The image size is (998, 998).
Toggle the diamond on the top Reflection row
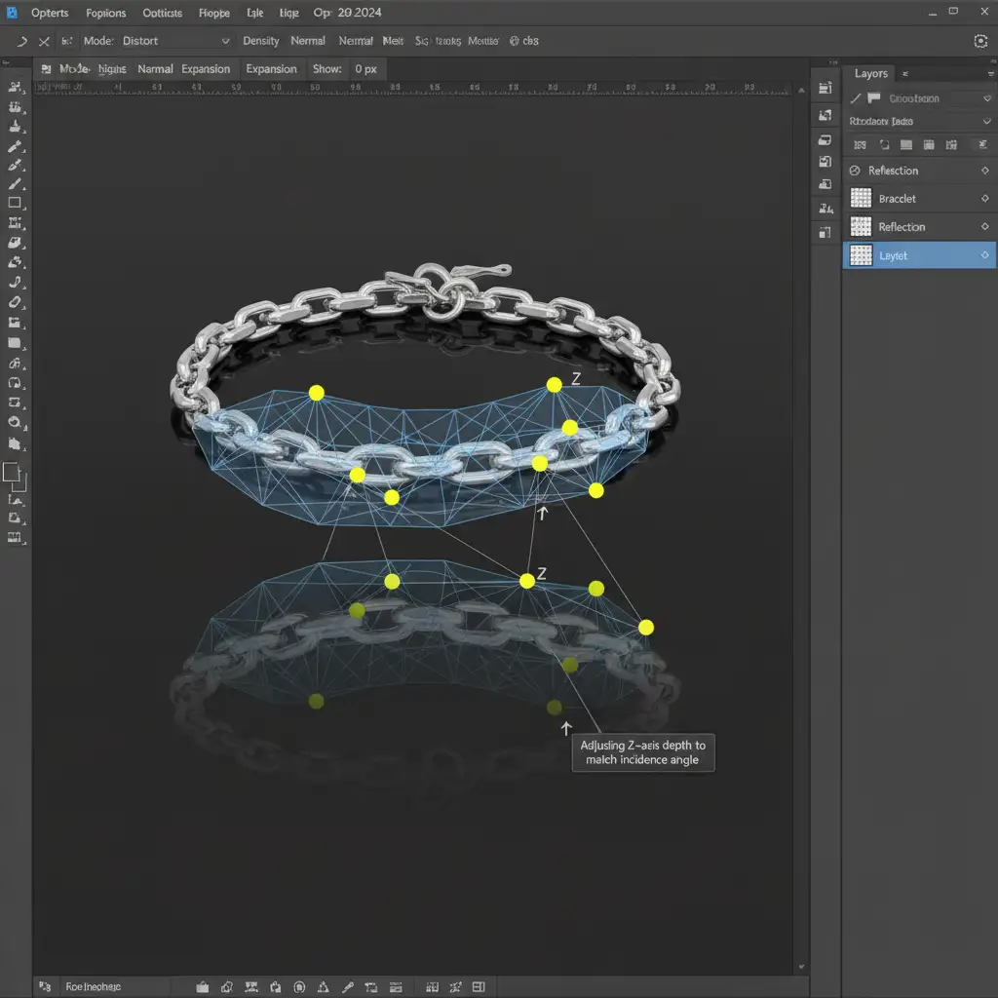tap(984, 171)
